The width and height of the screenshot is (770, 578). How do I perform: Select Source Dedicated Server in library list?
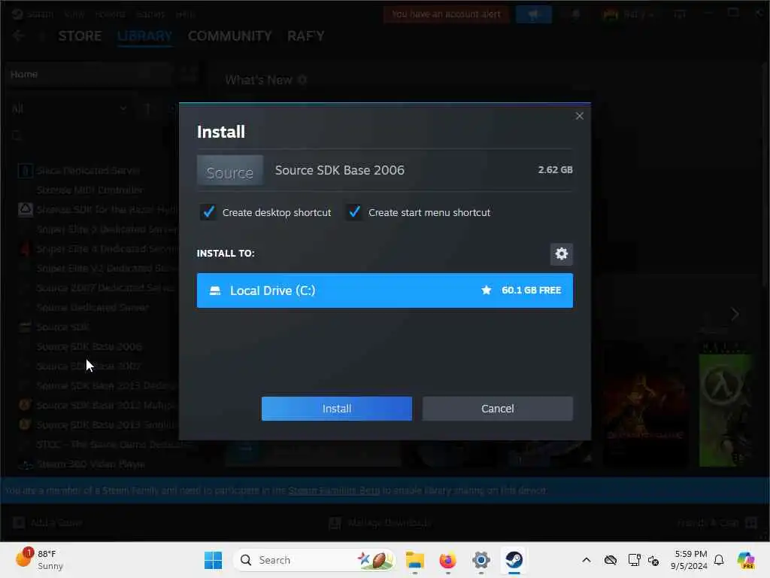click(92, 308)
